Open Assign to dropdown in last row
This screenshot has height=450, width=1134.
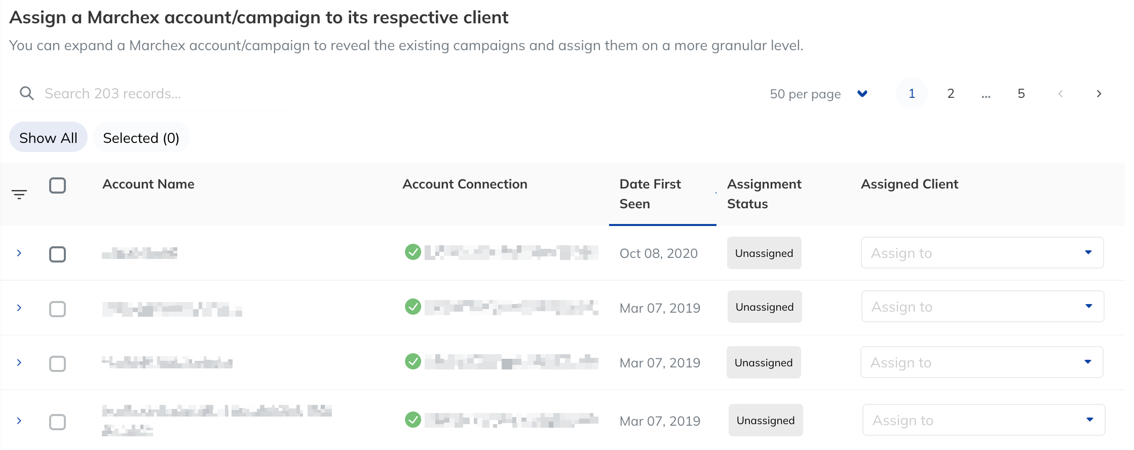pos(983,420)
